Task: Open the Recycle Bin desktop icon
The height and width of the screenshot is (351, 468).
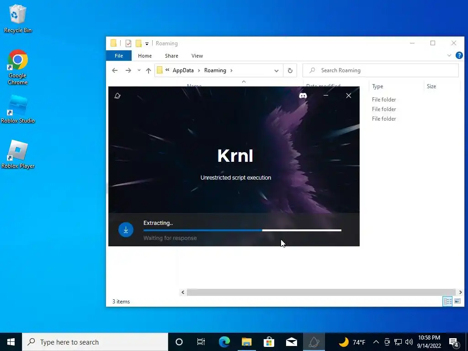Action: [x=18, y=18]
